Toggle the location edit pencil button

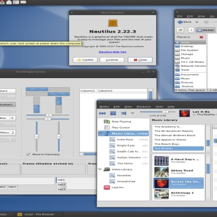coord(180,30)
